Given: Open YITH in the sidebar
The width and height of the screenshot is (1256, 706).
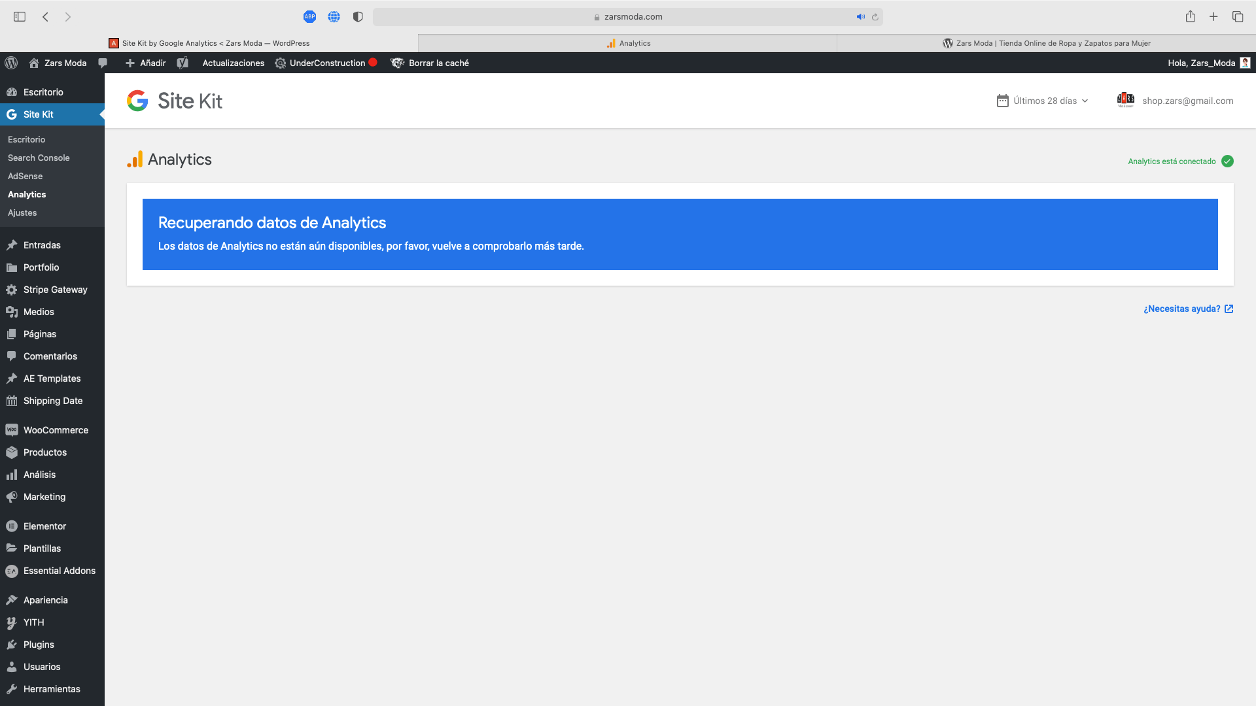Looking at the screenshot, I should point(52,622).
